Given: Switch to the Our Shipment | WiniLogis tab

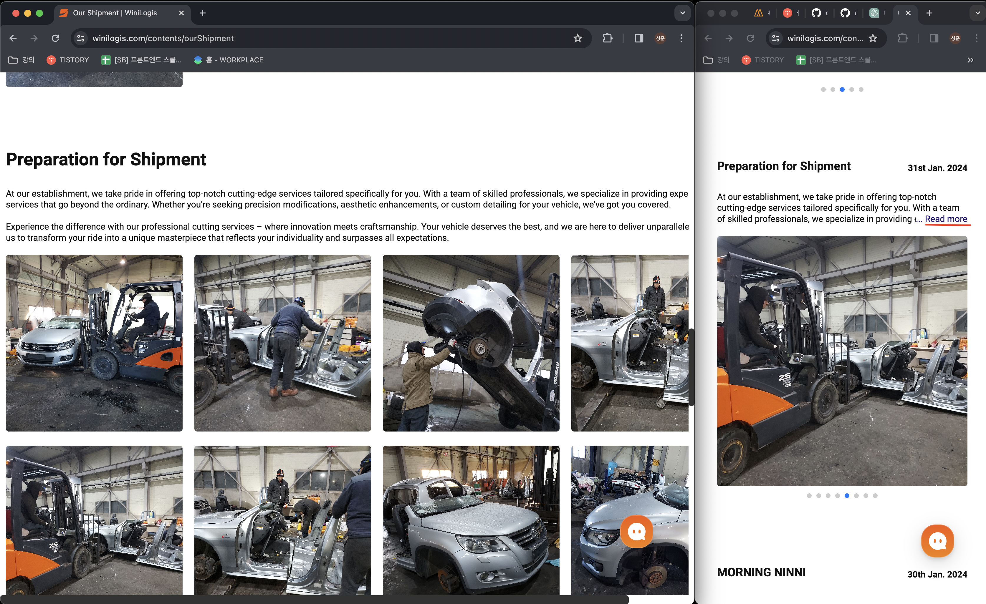Looking at the screenshot, I should click(x=115, y=13).
